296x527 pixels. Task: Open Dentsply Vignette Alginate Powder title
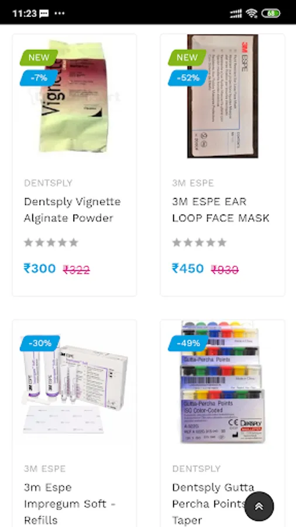pyautogui.click(x=72, y=210)
